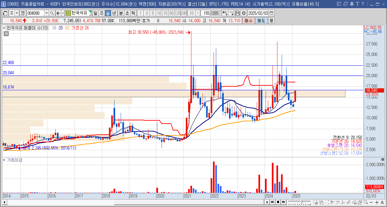The image size is (387, 207).
Task: Click the duplicate window icon in title bar
Action: [x=345, y=4]
